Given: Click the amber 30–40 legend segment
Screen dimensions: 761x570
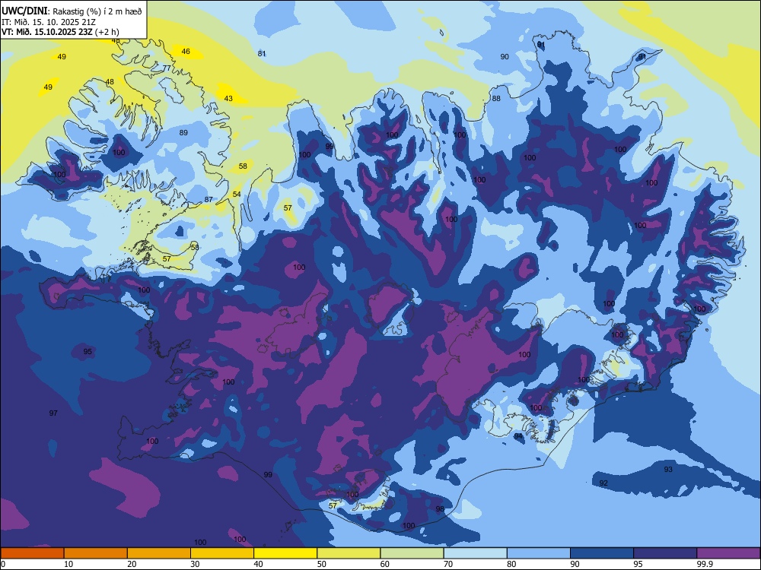Looking at the screenshot, I should tap(222, 553).
